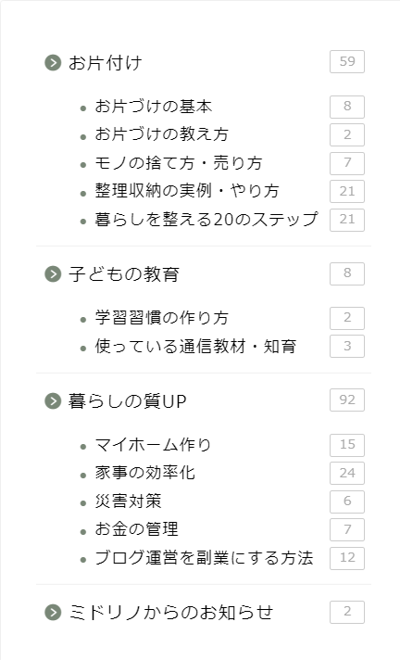This screenshot has height=660, width=400.
Task: Open the 暮らしの質UP category
Action: 128,400
